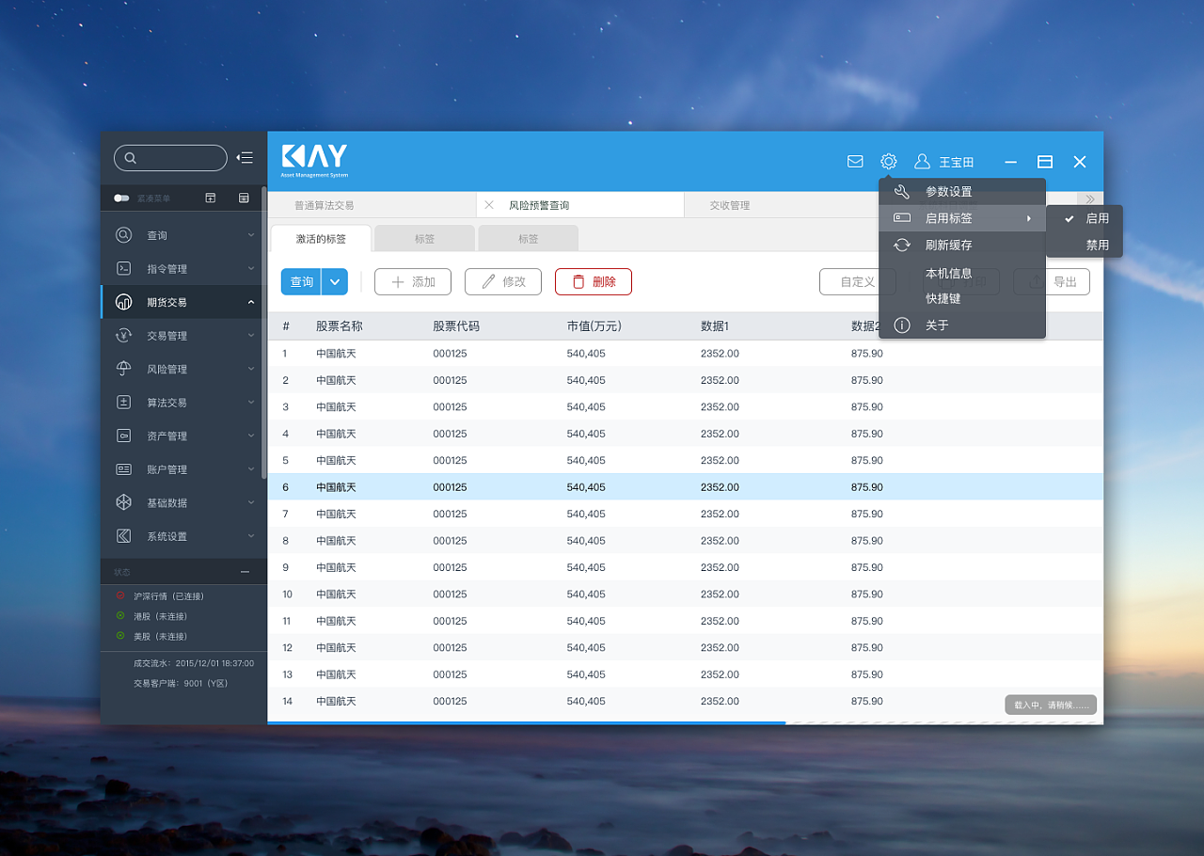Click the red 删除 button

(x=593, y=281)
